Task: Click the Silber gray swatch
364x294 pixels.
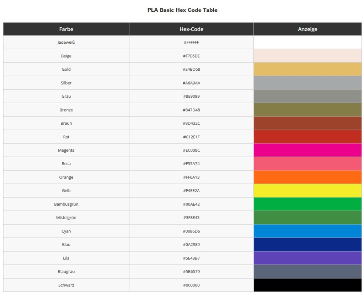Action: [307, 83]
